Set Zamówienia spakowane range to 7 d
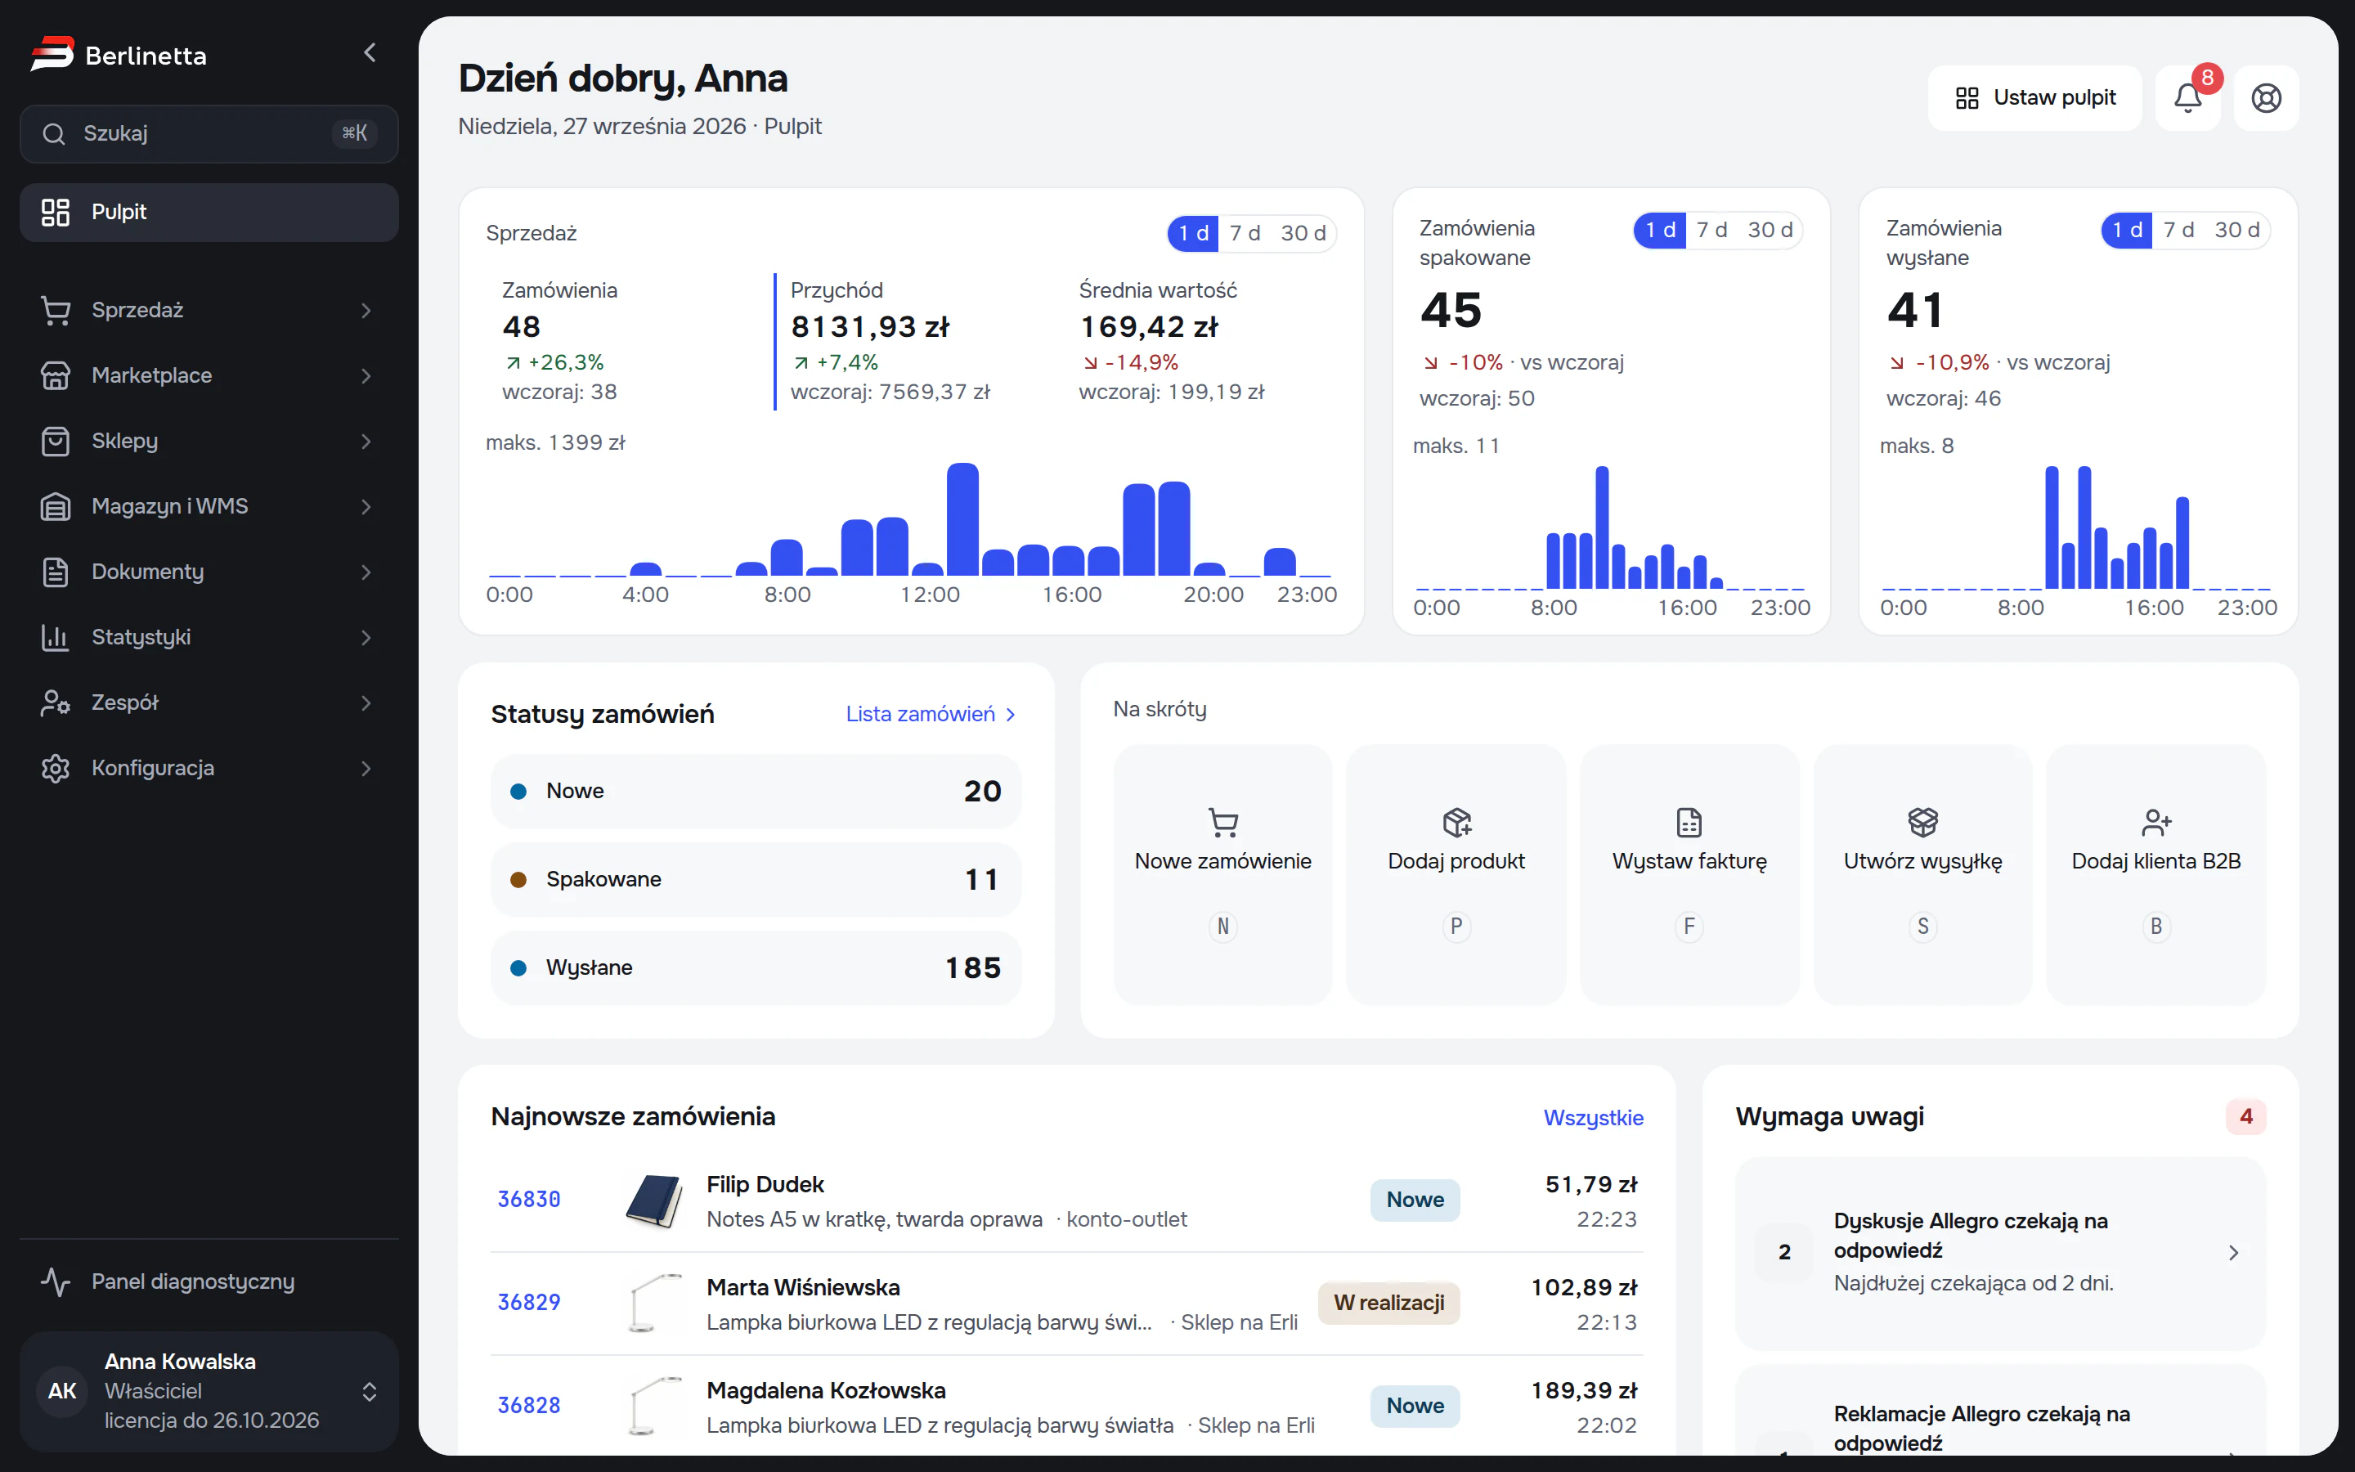2355x1472 pixels. (1711, 231)
